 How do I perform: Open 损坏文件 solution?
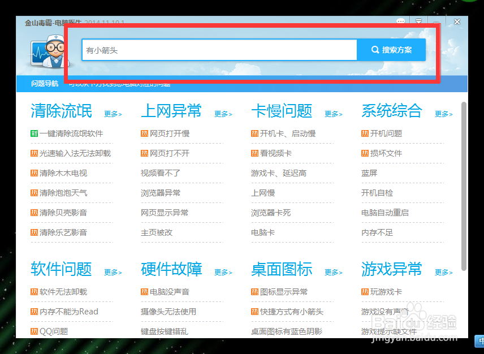[x=386, y=153]
